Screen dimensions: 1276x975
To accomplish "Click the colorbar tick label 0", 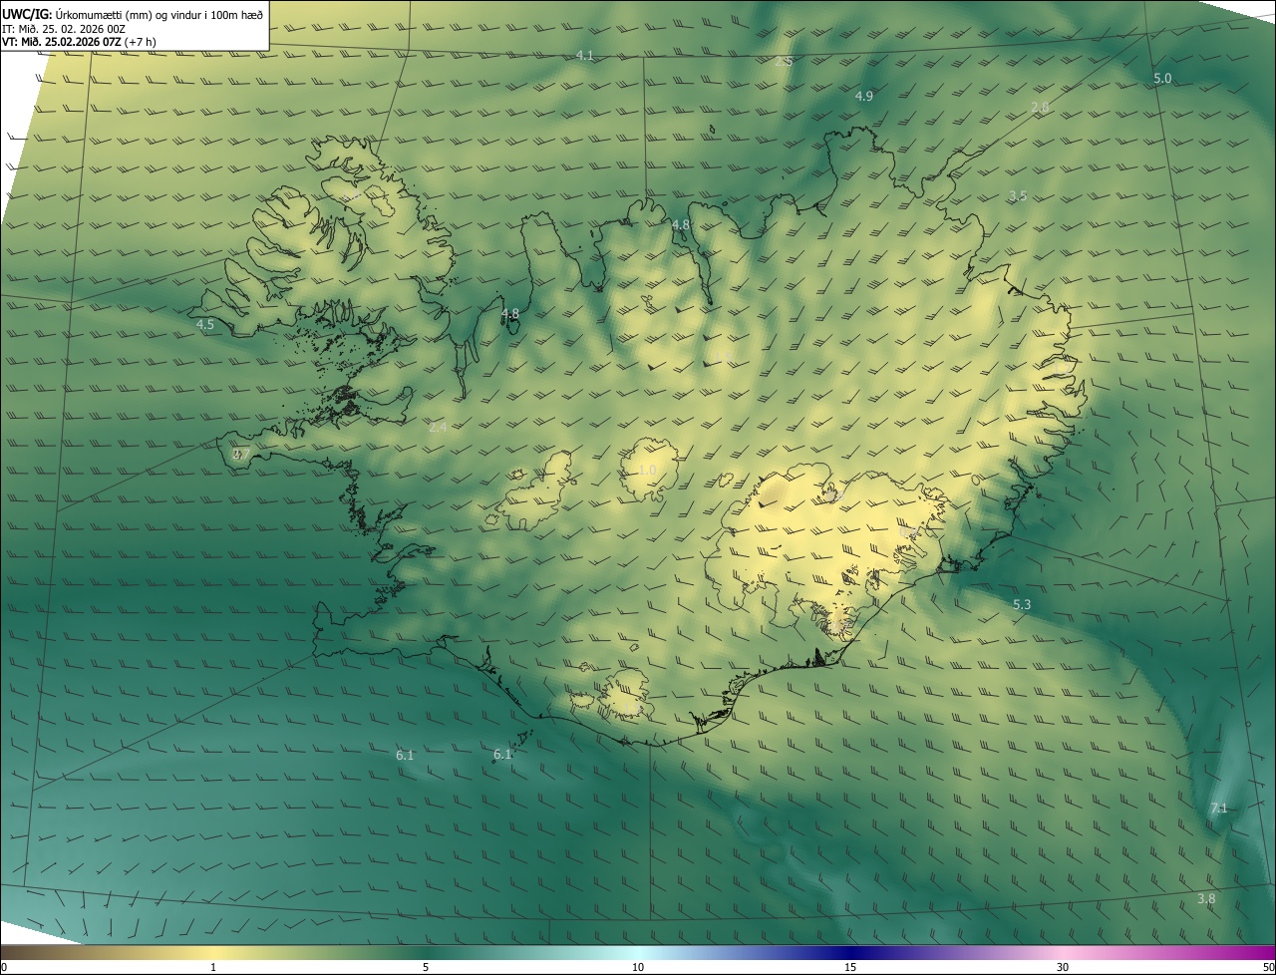I will point(4,967).
